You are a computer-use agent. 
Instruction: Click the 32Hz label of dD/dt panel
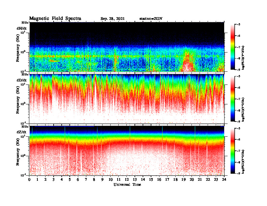tap(25, 74)
